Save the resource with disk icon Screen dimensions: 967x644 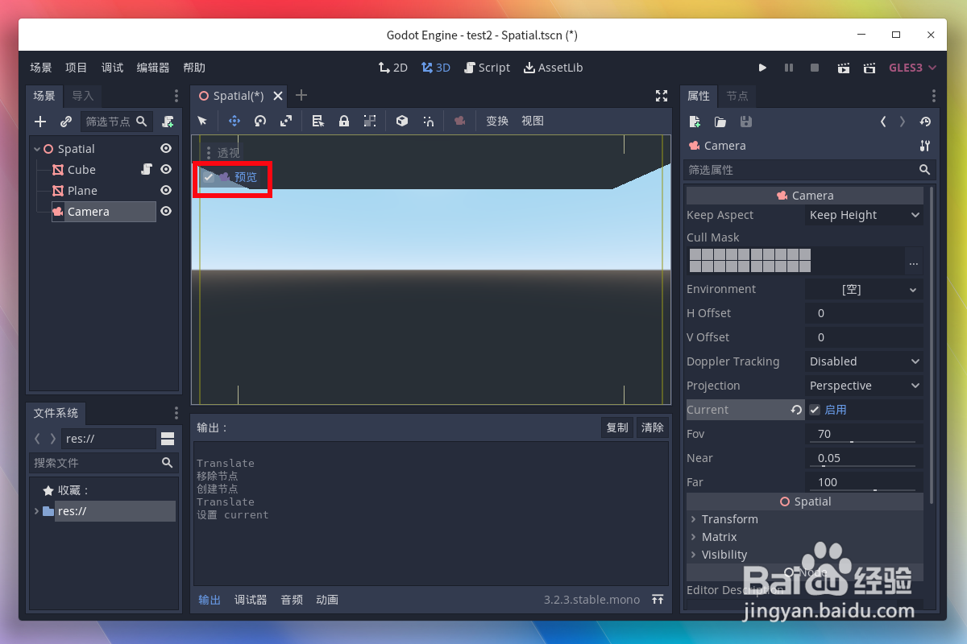pos(746,122)
